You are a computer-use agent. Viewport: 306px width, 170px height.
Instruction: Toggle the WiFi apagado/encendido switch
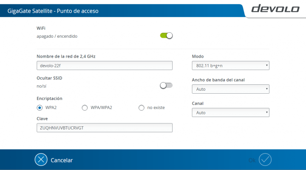[x=166, y=36]
